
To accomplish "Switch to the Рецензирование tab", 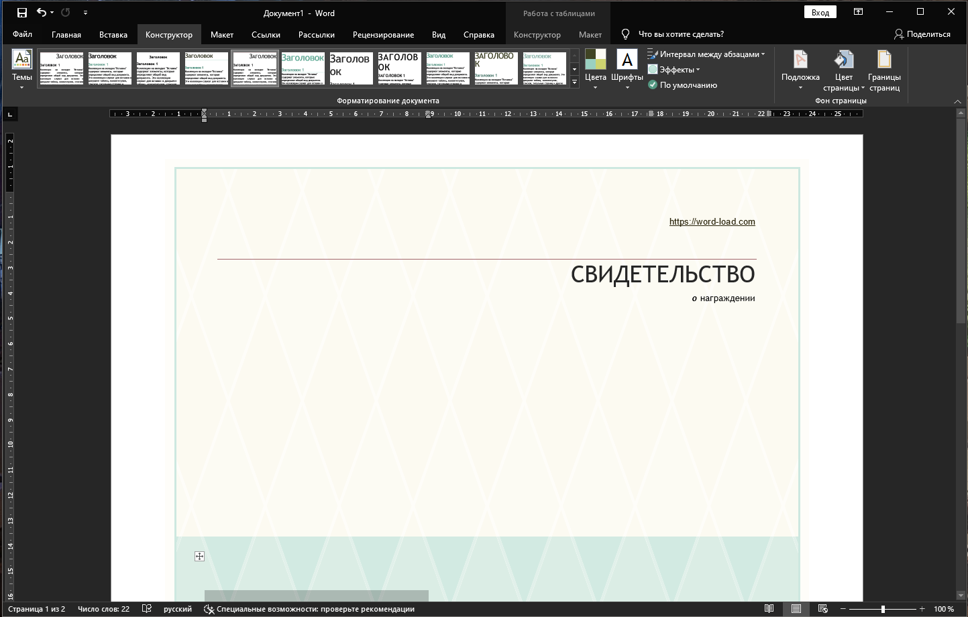I will pyautogui.click(x=383, y=35).
